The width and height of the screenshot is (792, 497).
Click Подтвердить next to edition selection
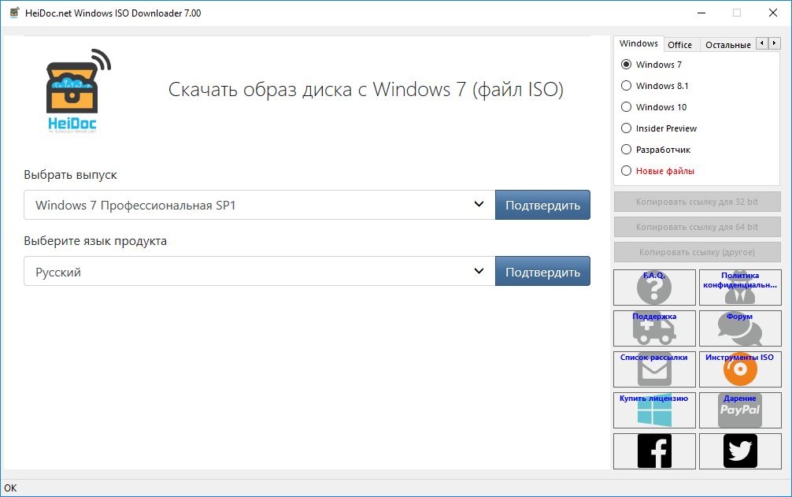tap(542, 206)
